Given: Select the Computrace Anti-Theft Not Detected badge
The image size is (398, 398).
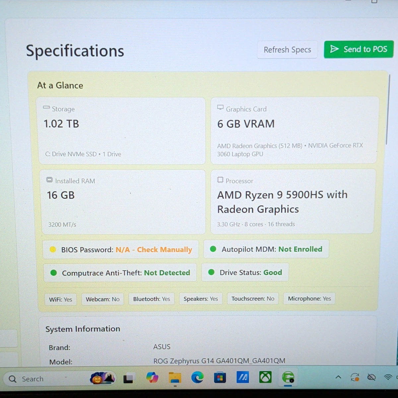Looking at the screenshot, I should [x=120, y=273].
